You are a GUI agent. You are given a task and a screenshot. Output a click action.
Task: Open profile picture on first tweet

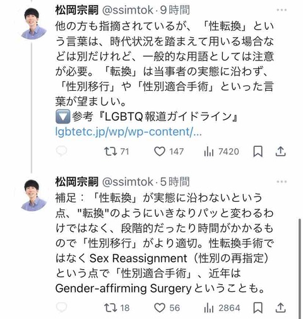(33, 23)
